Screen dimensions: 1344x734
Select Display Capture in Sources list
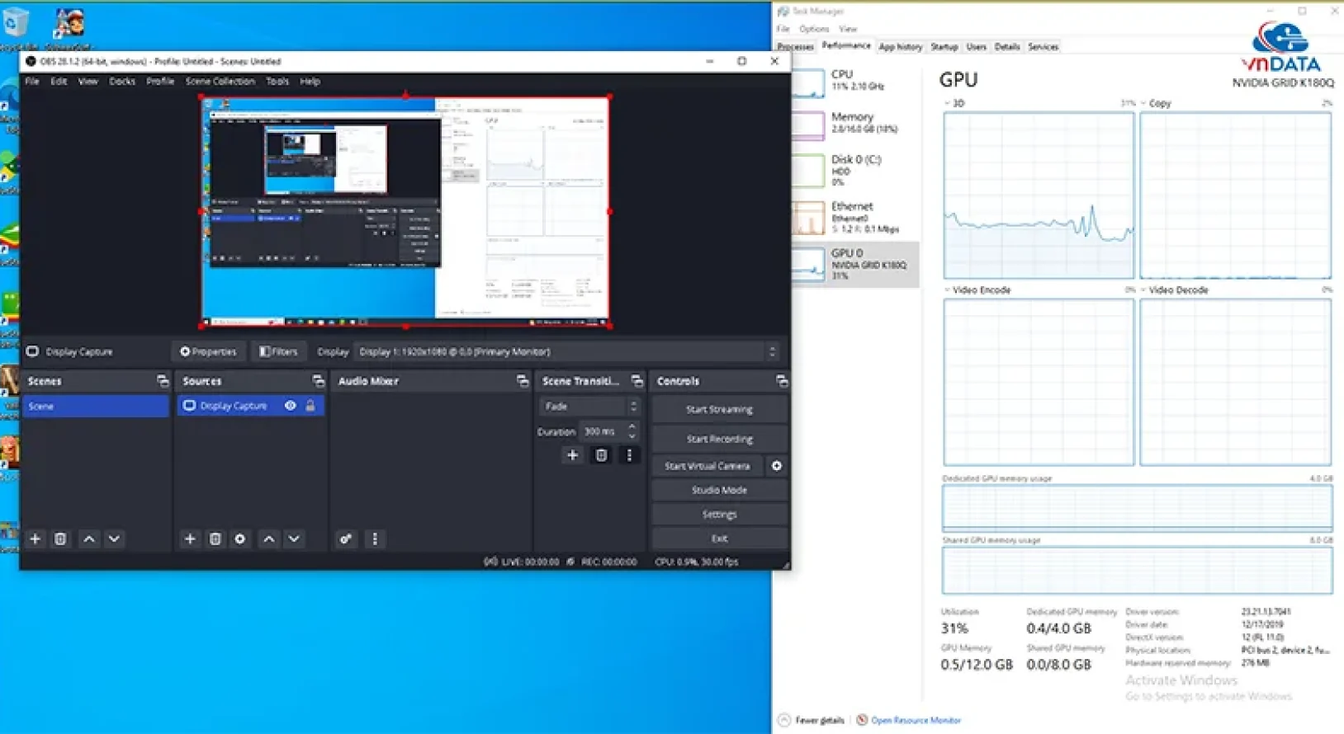click(251, 406)
